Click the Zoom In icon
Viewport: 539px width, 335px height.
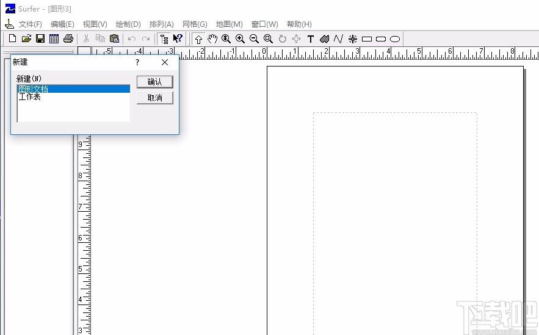coord(241,39)
